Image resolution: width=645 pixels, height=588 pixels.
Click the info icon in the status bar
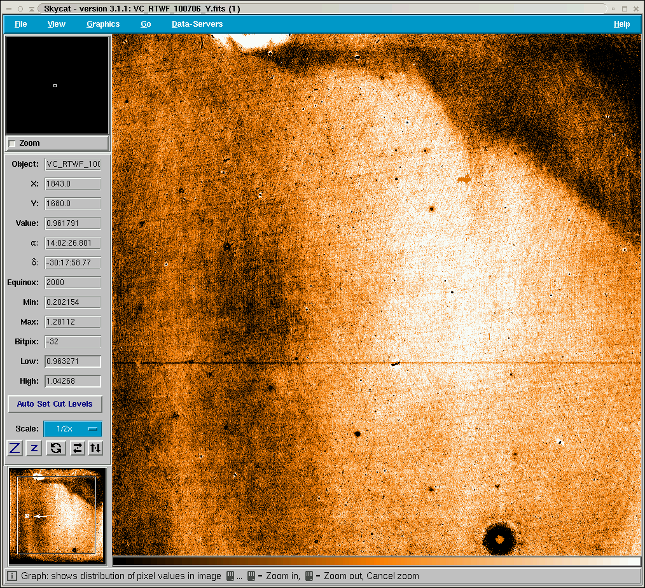tap(12, 576)
